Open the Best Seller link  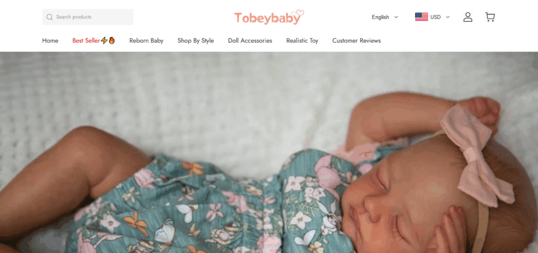(86, 41)
